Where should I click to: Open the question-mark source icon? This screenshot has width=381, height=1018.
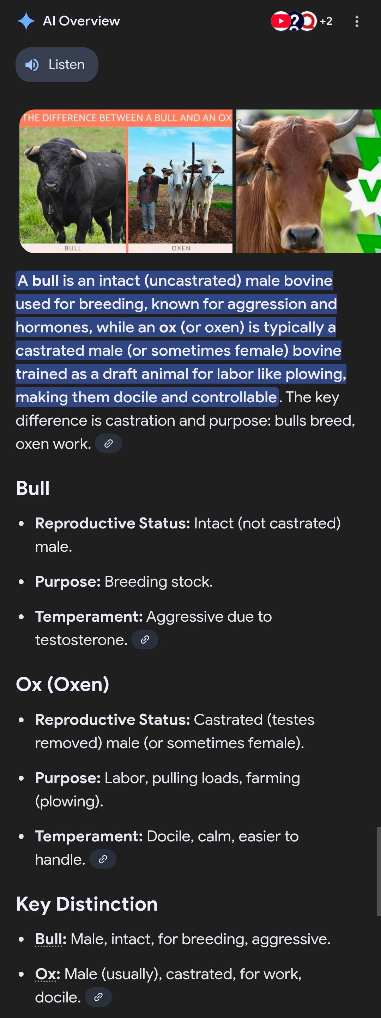[295, 21]
